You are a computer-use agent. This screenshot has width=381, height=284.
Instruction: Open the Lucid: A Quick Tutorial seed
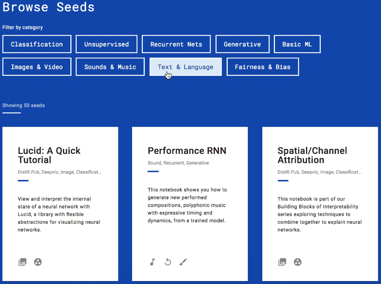[x=49, y=155]
